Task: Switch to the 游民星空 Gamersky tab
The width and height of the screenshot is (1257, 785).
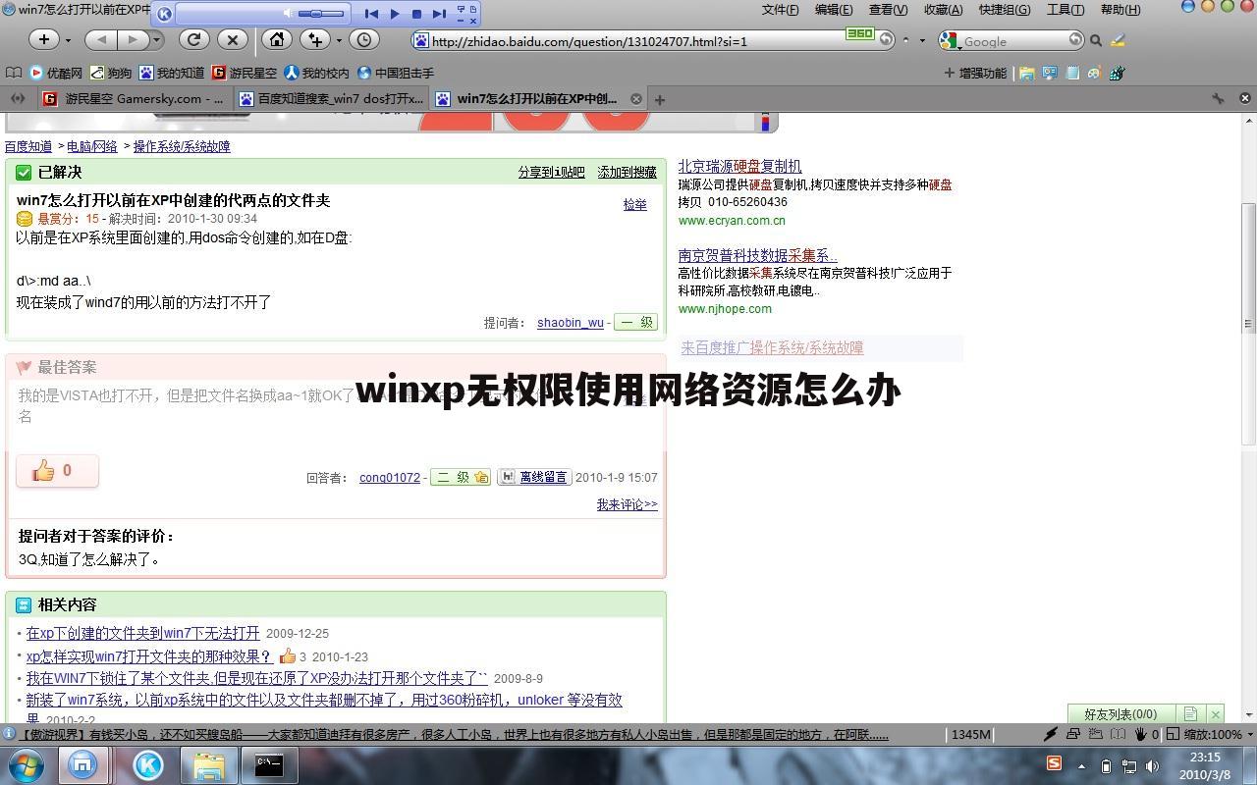Action: pos(137,98)
